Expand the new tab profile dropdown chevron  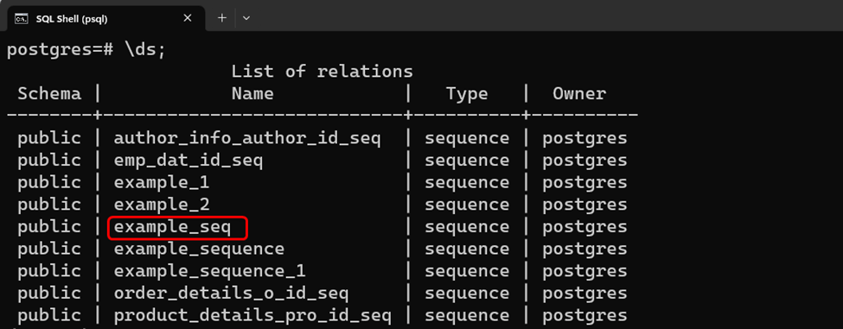point(246,18)
